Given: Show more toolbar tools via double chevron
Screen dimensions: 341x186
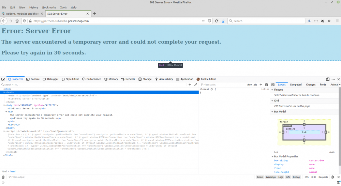Looking at the screenshot, I should [x=329, y=21].
